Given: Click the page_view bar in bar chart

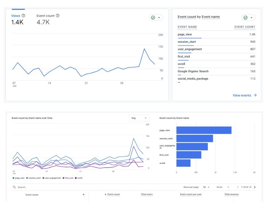Looking at the screenshot, I should [204, 130].
